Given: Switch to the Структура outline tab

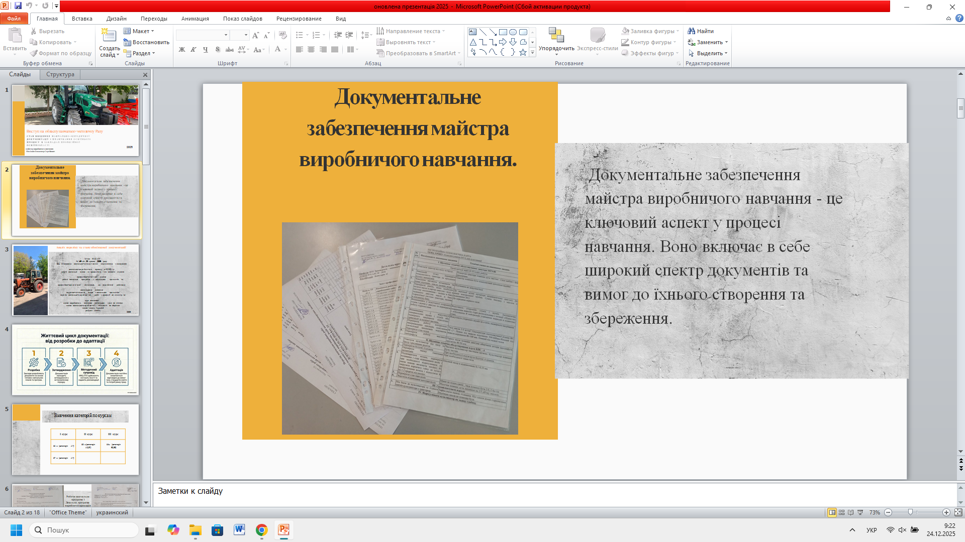Looking at the screenshot, I should 60,74.
